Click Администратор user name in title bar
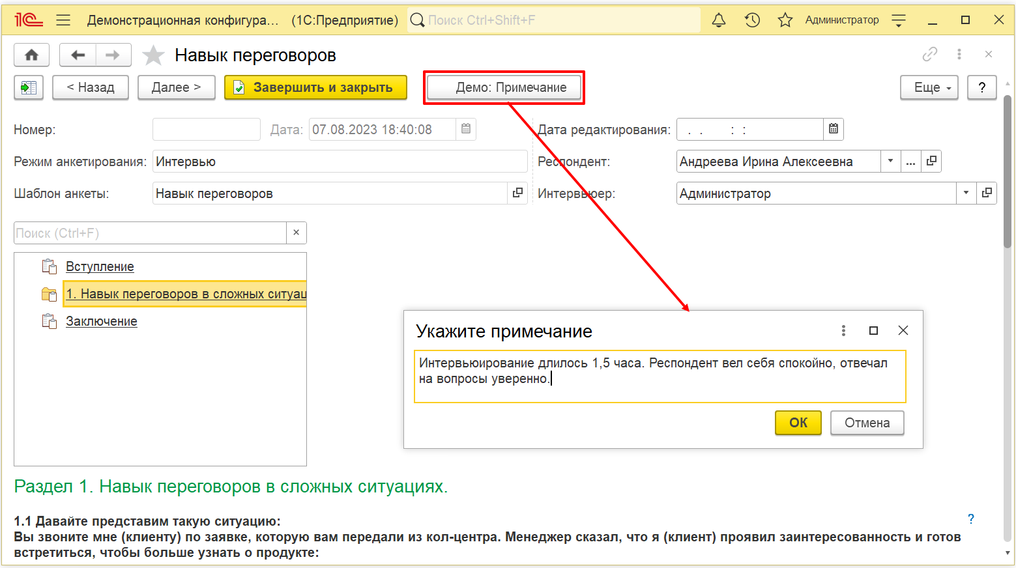 pos(842,20)
